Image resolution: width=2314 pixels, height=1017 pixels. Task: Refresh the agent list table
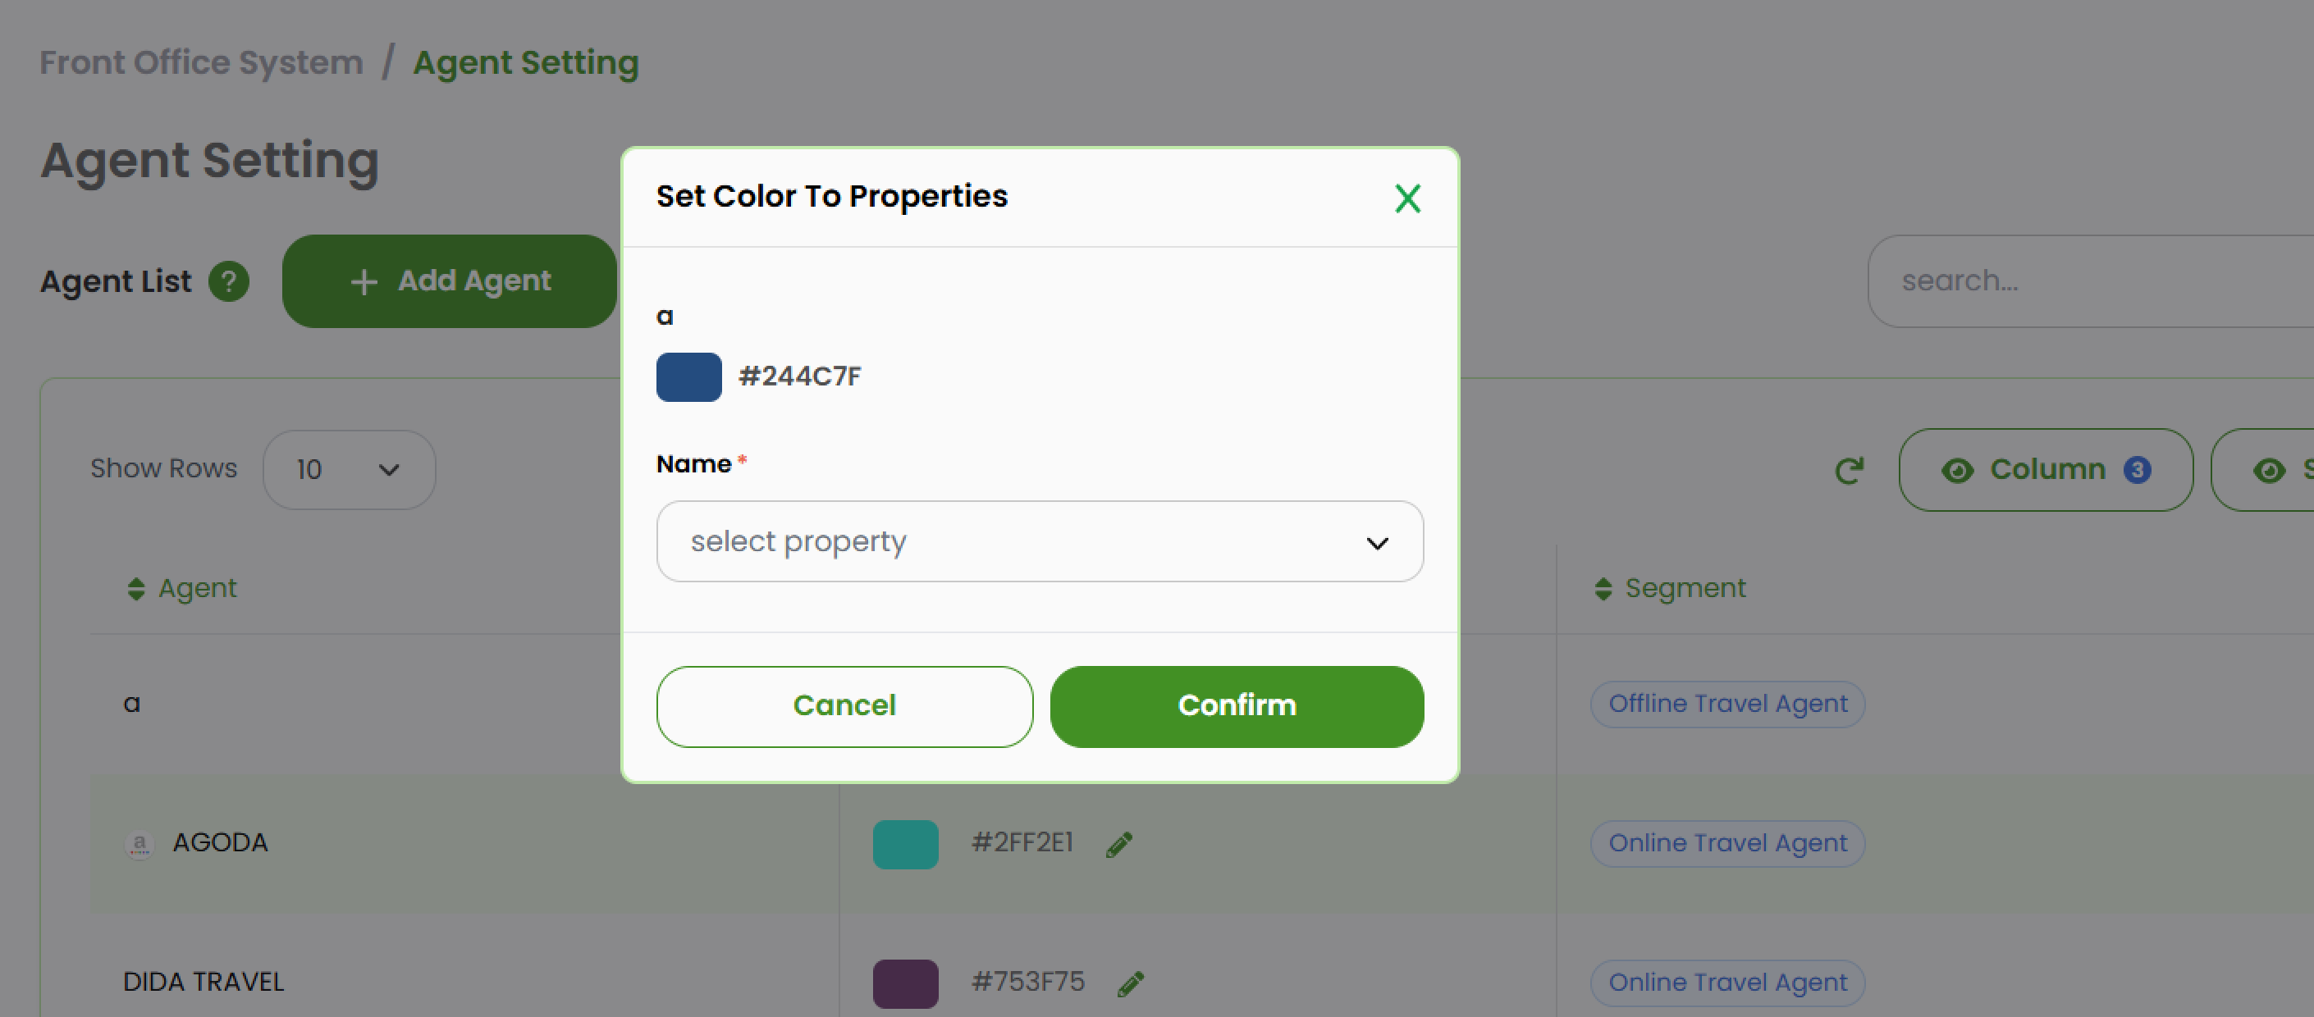pyautogui.click(x=1850, y=469)
